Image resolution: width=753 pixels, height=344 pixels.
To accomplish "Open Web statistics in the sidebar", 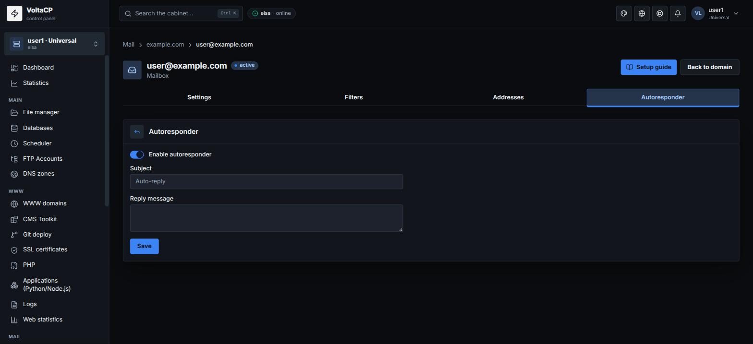I will (54, 320).
